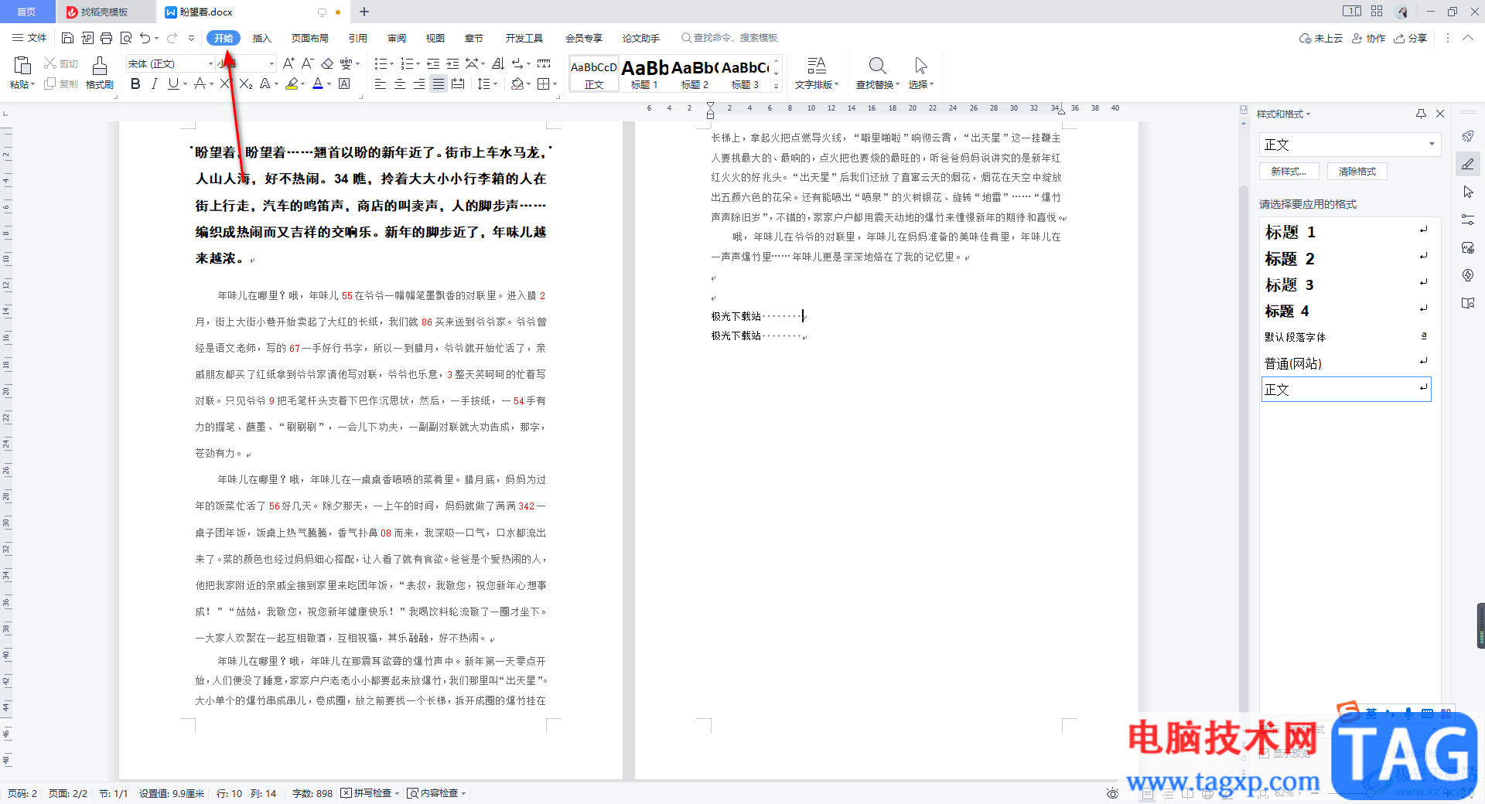
Task: Click the 清除格式 button
Action: pos(1357,172)
